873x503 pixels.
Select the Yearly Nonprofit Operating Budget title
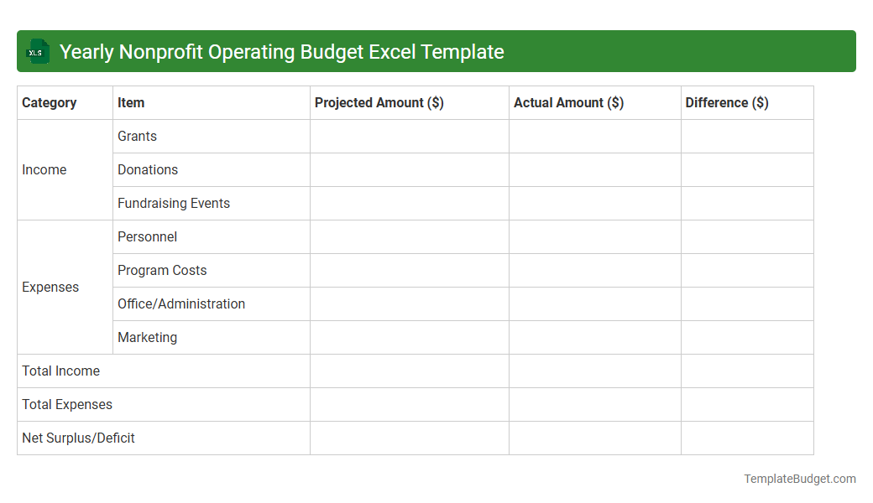click(281, 51)
